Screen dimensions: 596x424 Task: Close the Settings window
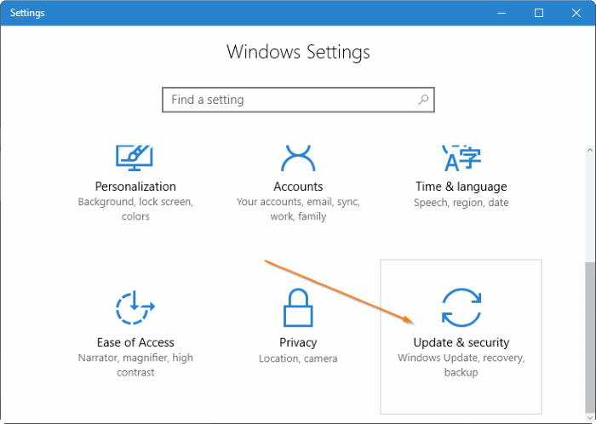[578, 13]
